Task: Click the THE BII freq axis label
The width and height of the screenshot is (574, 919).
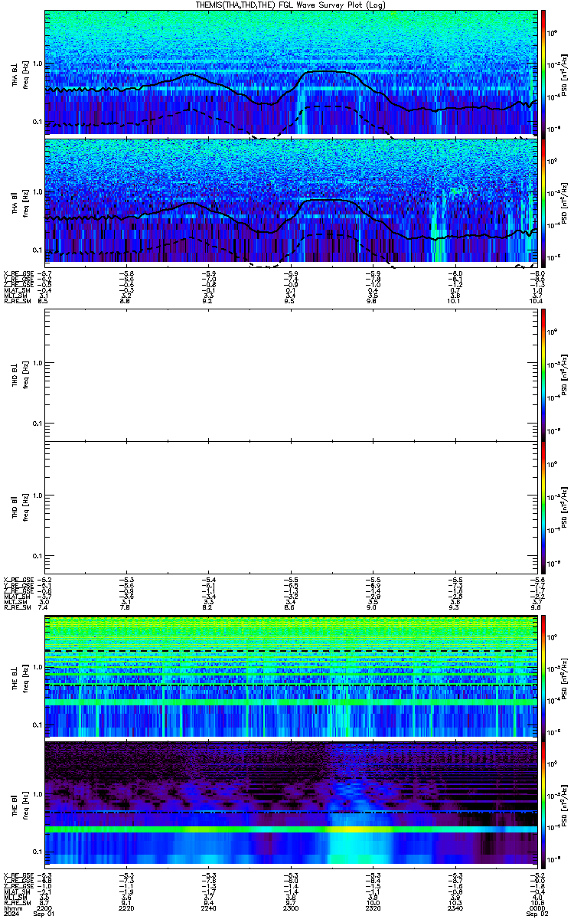Action: [x=25, y=805]
